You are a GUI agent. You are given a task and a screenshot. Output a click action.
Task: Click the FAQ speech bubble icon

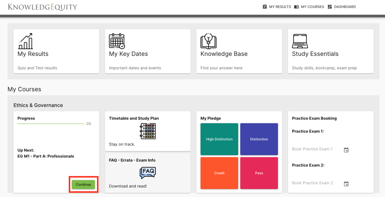[x=148, y=173]
